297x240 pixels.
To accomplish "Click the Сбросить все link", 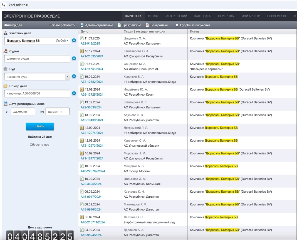I will click(39, 144).
